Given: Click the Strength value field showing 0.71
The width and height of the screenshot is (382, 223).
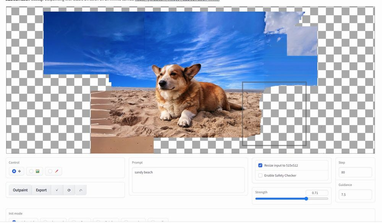Looking at the screenshot, I should click(x=317, y=193).
